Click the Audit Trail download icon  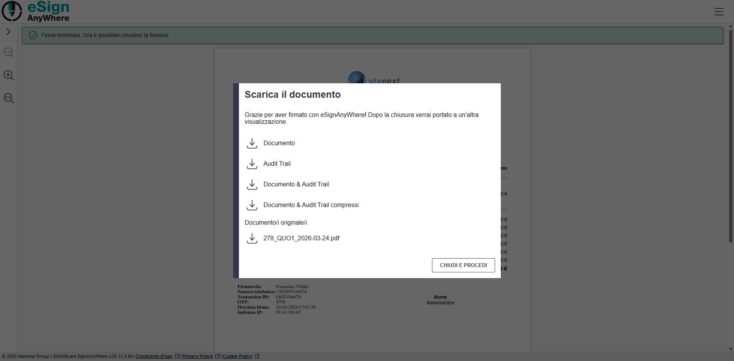point(252,164)
